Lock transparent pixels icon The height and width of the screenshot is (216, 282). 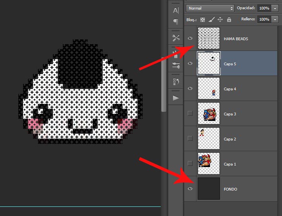pyautogui.click(x=202, y=19)
